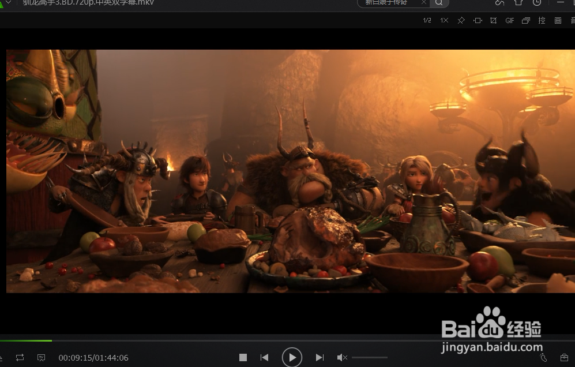This screenshot has height=367, width=575.
Task: Select the 1/2 window size option
Action: (427, 21)
